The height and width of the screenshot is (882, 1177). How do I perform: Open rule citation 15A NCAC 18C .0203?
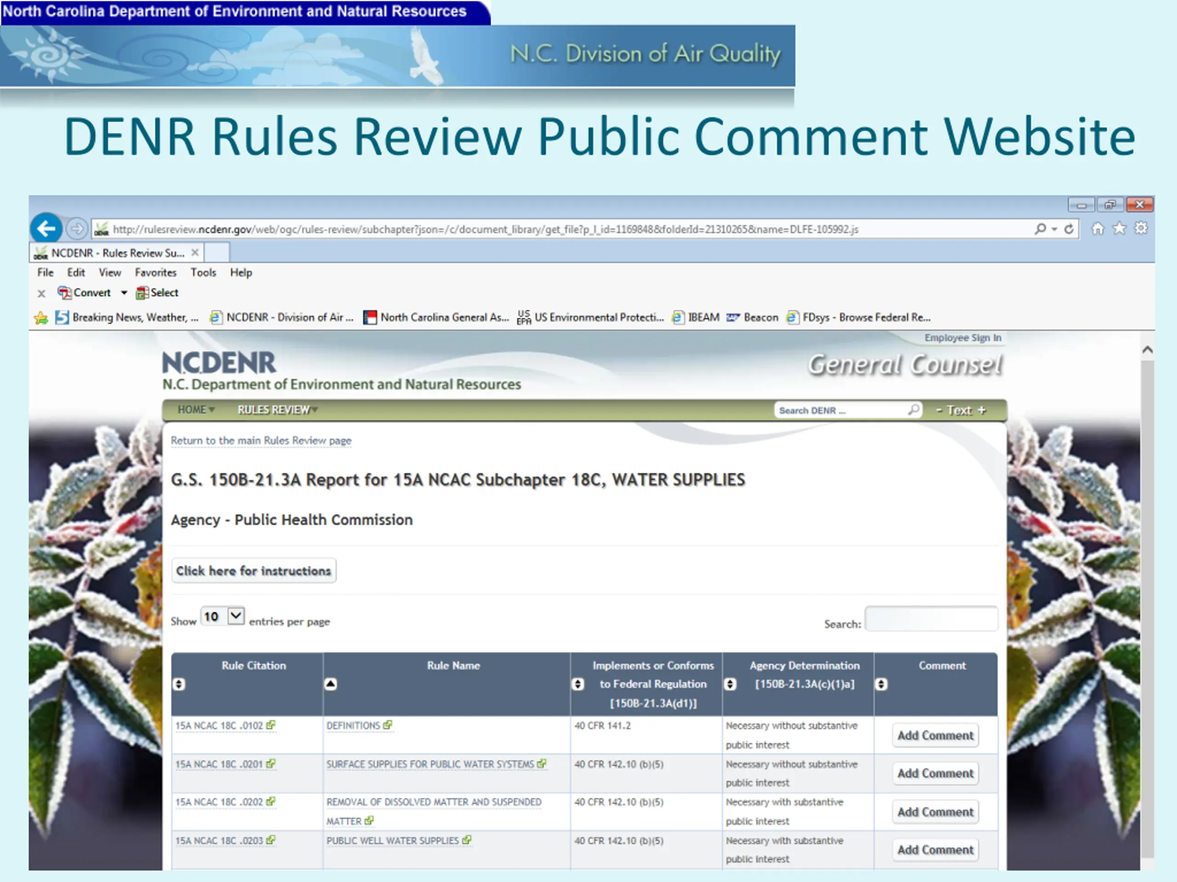pyautogui.click(x=226, y=841)
